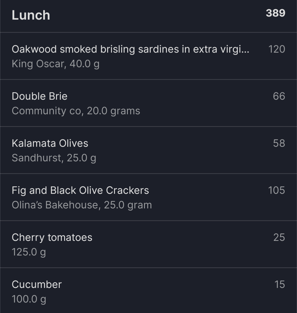This screenshot has width=297, height=313.
Task: Open the Fig and Black Olive Crackers entry
Action: tap(148, 197)
